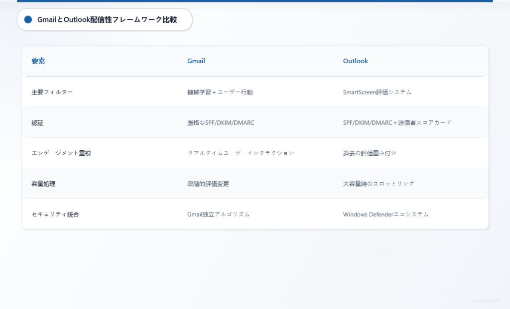Image resolution: width=510 pixels, height=309 pixels.
Task: Click the セキュリティ統合 row label
Action: [55, 214]
